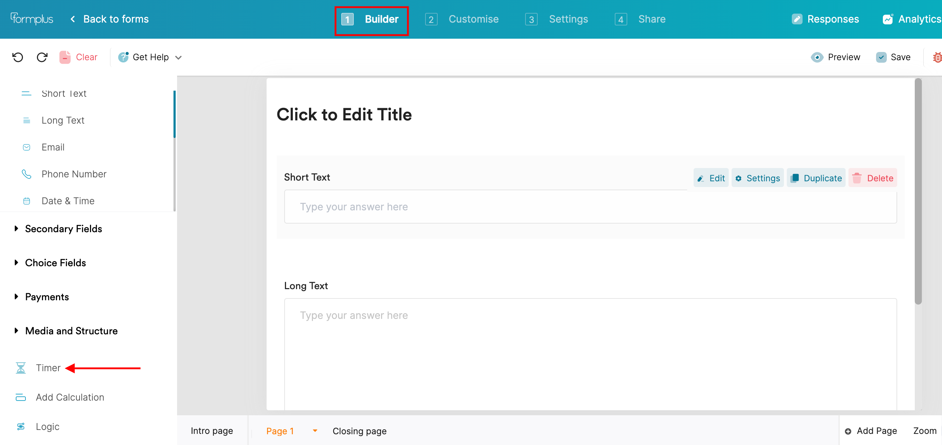The width and height of the screenshot is (942, 445).
Task: Click the sidebar fields list scrollbar
Action: [175, 114]
